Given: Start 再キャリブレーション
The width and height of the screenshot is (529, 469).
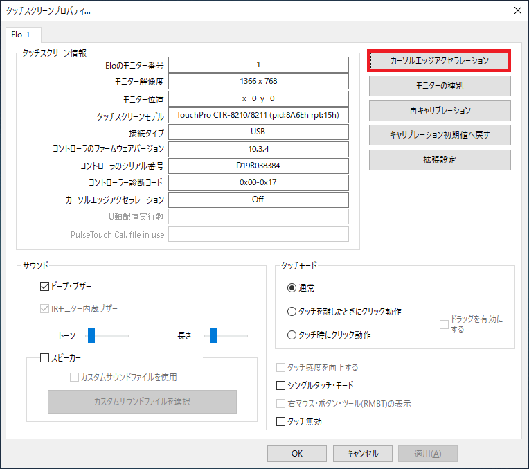Looking at the screenshot, I should coord(439,110).
